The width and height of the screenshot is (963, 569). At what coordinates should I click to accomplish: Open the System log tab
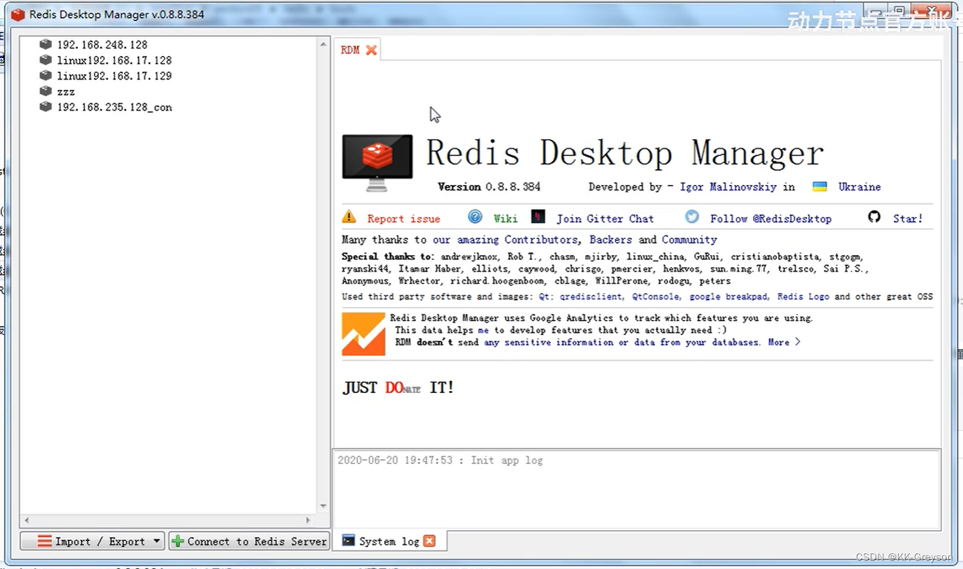[x=389, y=541]
